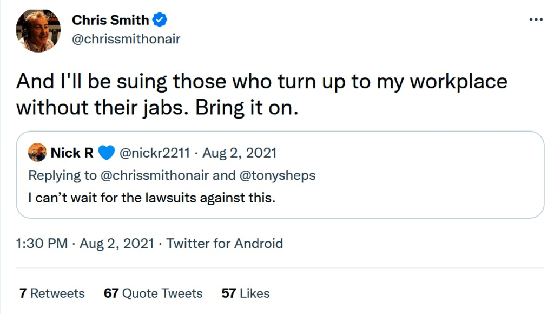View the 7 Retweets list
This screenshot has width=554, height=314.
coord(52,293)
